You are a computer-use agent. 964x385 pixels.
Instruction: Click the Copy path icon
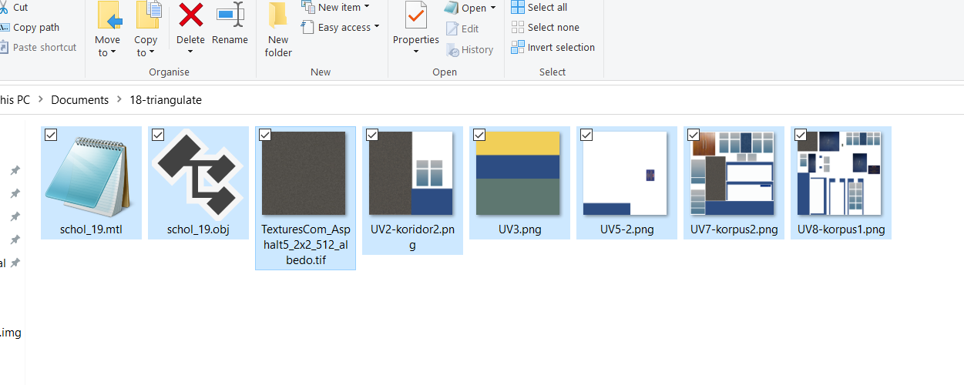(3, 28)
